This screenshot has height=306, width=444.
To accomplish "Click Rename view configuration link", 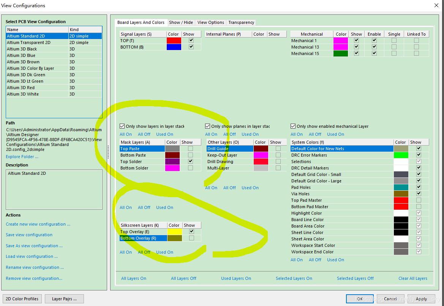I will point(35,267).
